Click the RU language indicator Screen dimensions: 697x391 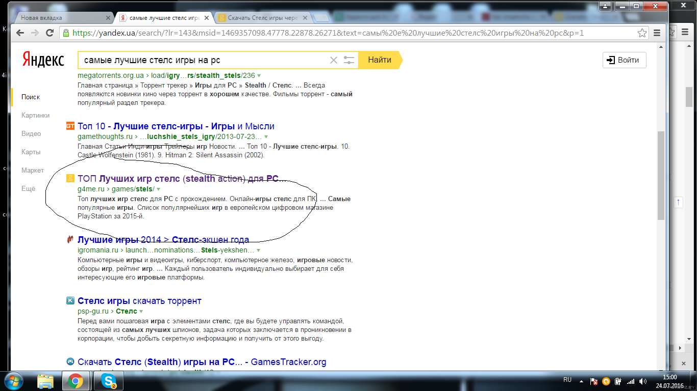point(567,380)
